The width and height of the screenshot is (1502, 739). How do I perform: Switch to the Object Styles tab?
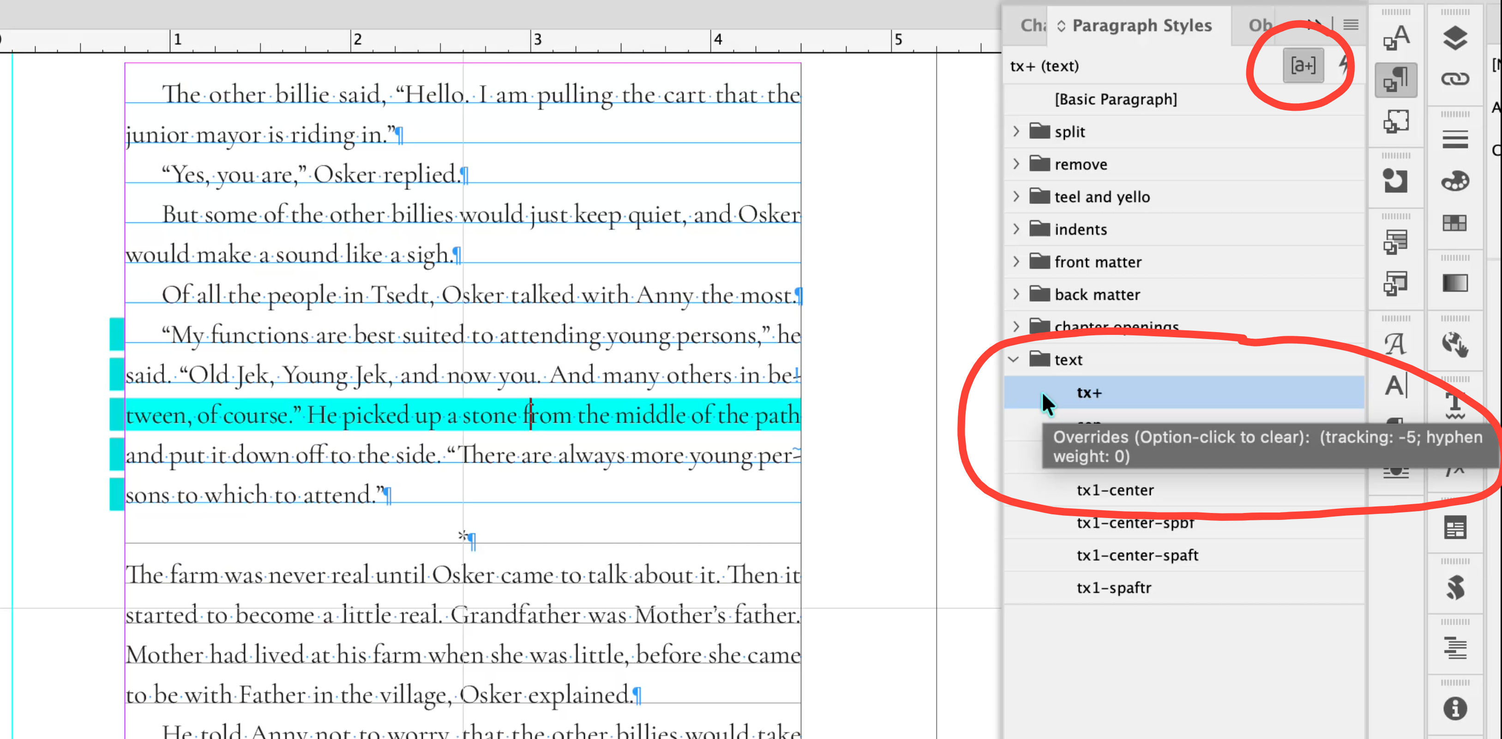pos(1261,26)
